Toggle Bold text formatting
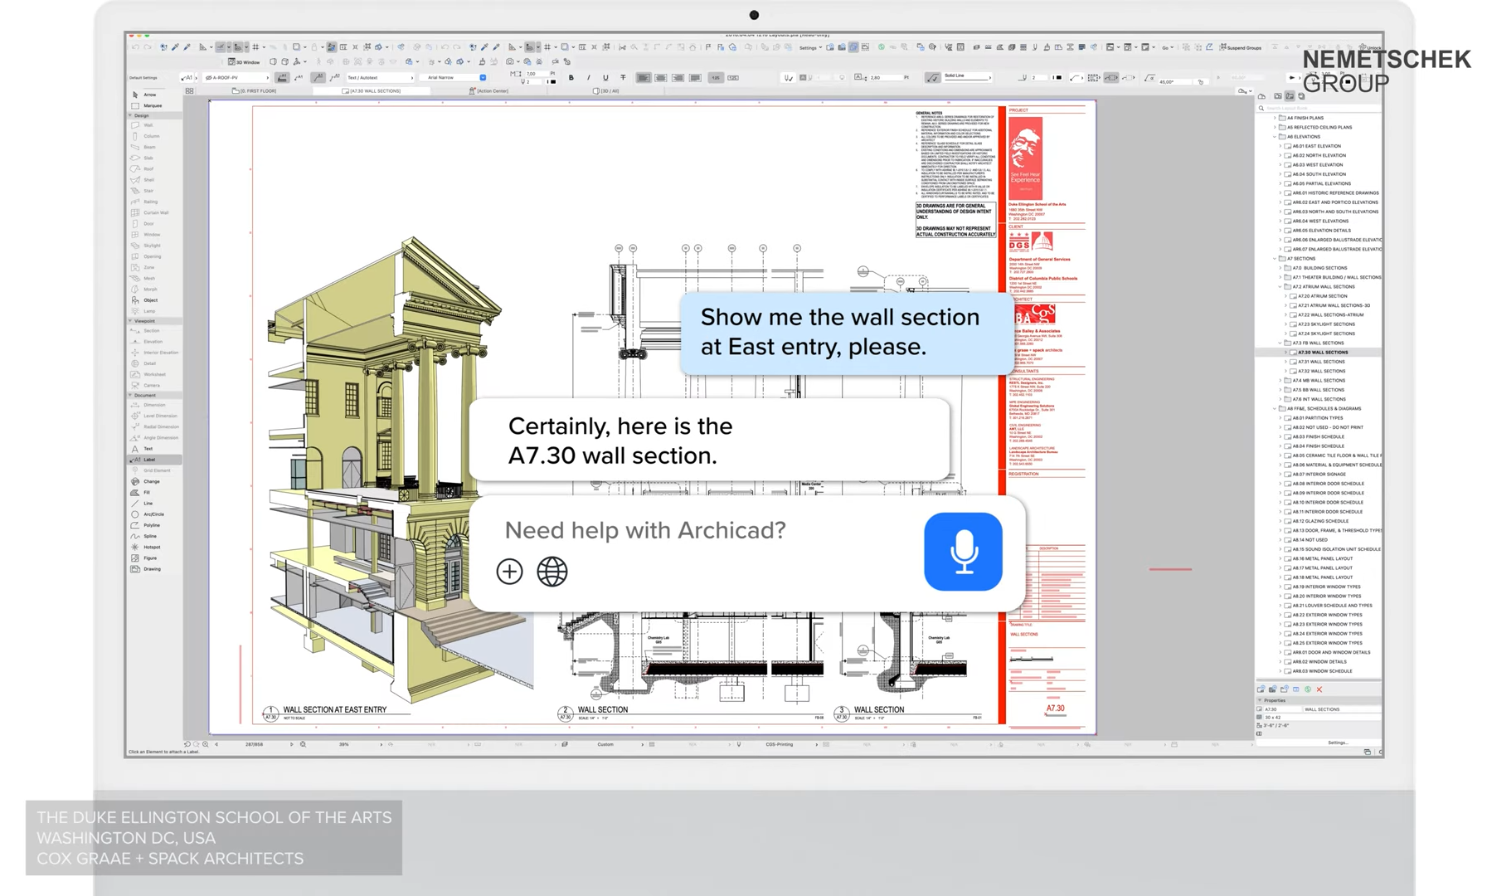Image resolution: width=1487 pixels, height=896 pixels. pos(571,78)
